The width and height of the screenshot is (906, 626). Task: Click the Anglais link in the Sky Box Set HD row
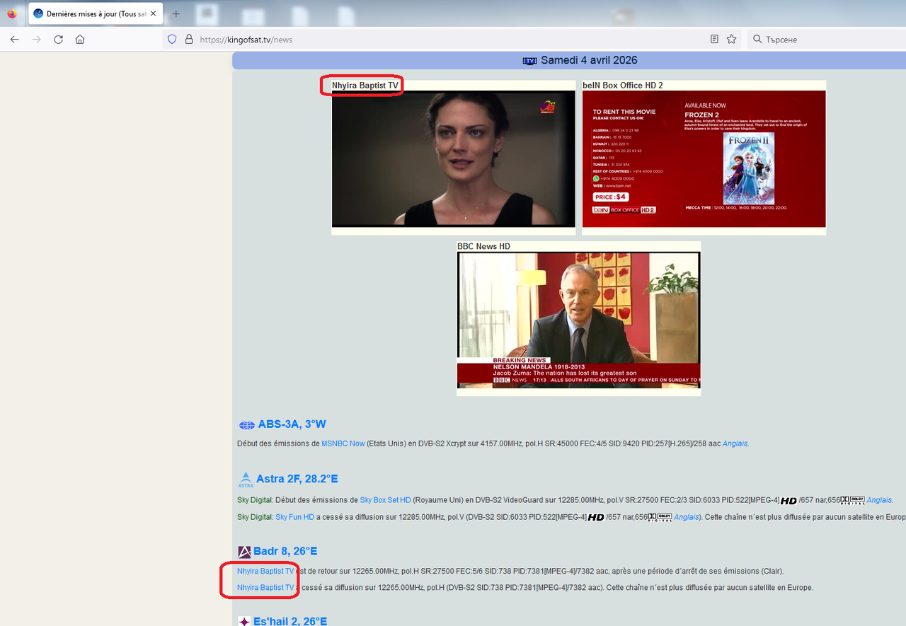coord(880,500)
